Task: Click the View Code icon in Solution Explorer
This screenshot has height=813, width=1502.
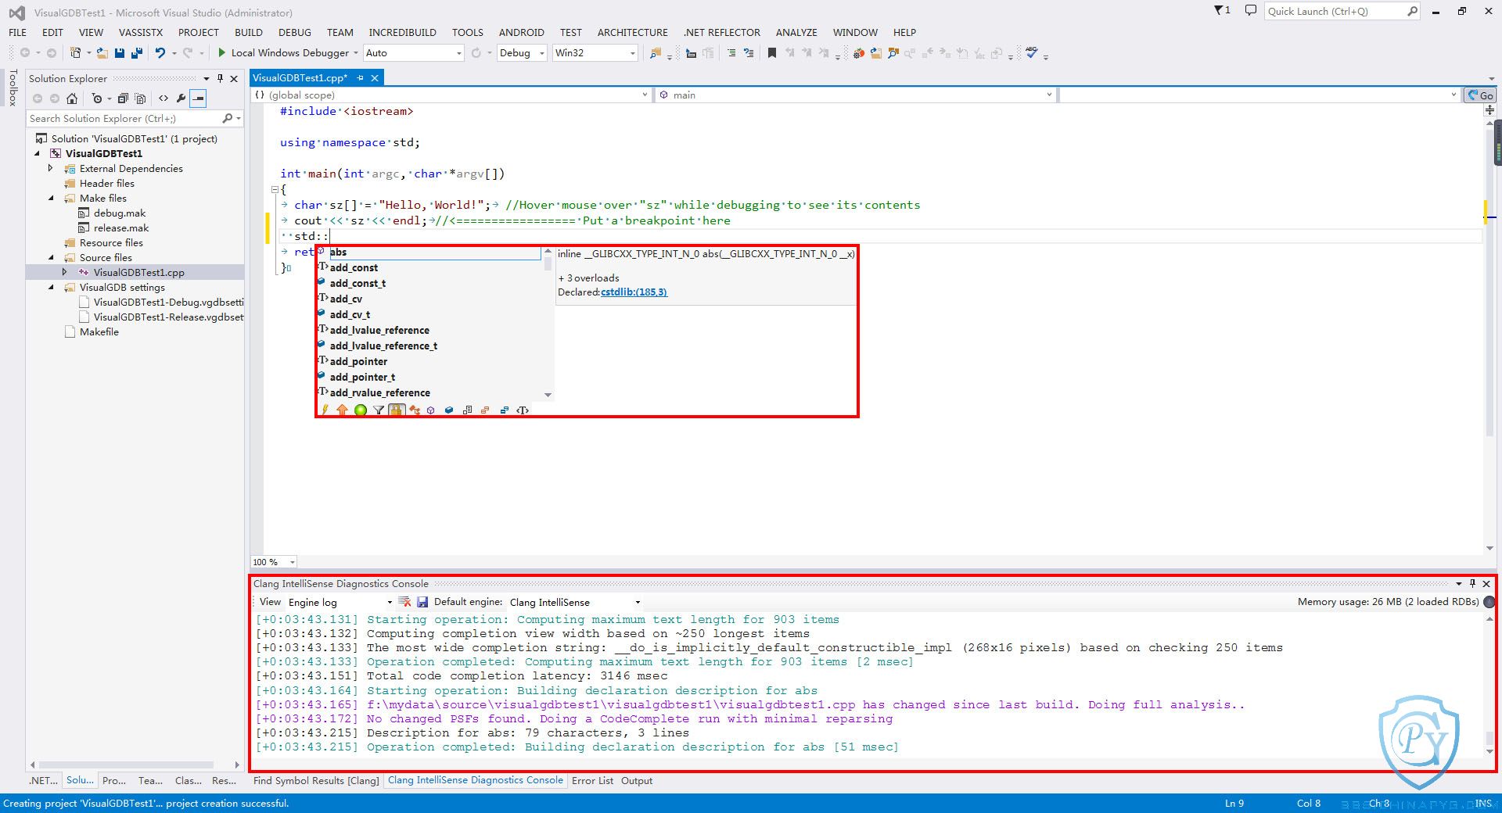Action: [x=163, y=98]
